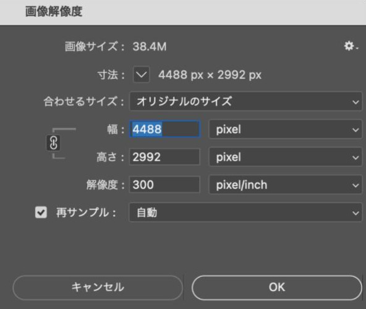This screenshot has height=309, width=366.
Task: Click the 画像解像度 dialog title
Action: (x=54, y=12)
